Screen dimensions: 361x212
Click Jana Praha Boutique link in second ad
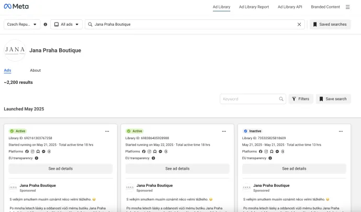[154, 185]
